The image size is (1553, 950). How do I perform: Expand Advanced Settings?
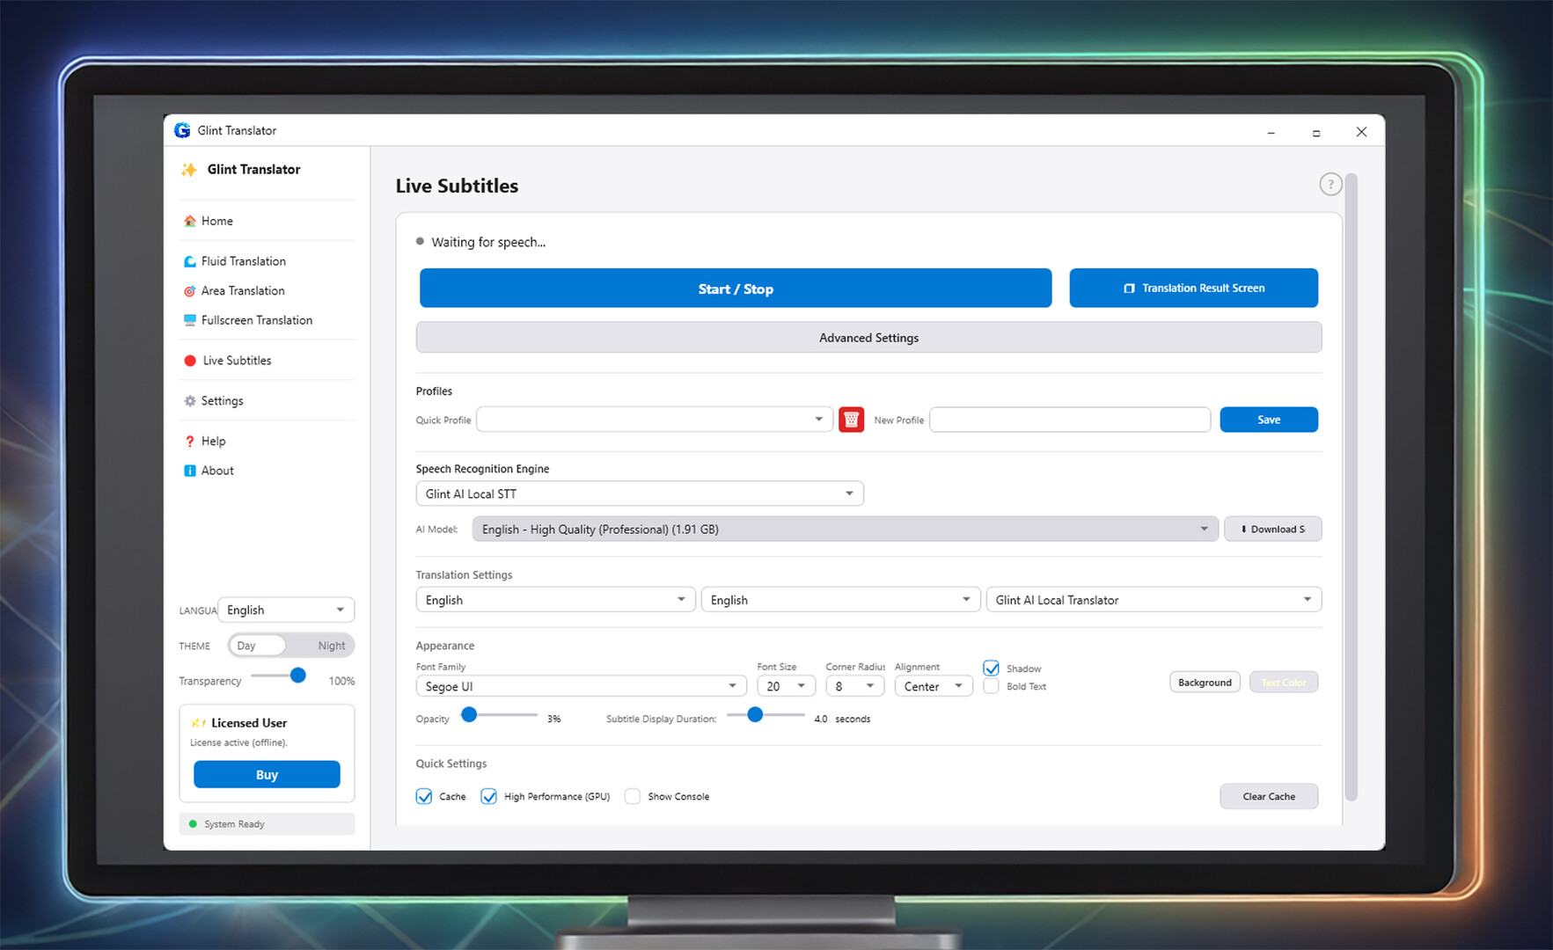pyautogui.click(x=868, y=338)
